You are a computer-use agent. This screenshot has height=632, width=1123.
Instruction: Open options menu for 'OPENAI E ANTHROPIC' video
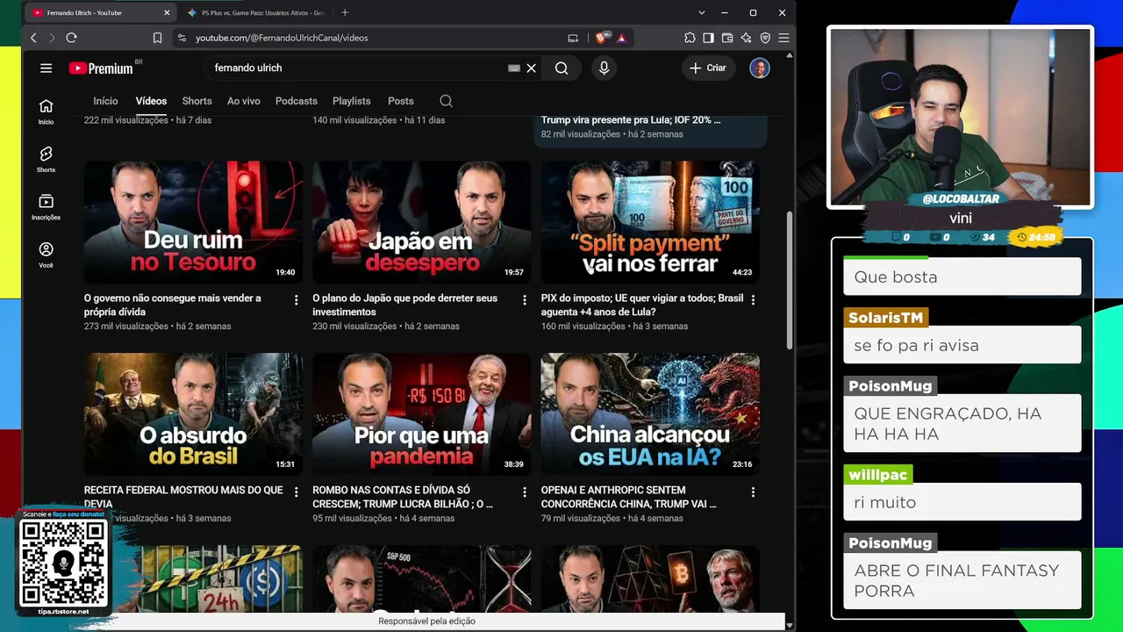[753, 492]
